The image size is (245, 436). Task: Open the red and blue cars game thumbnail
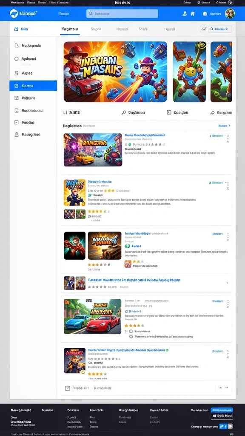click(92, 316)
